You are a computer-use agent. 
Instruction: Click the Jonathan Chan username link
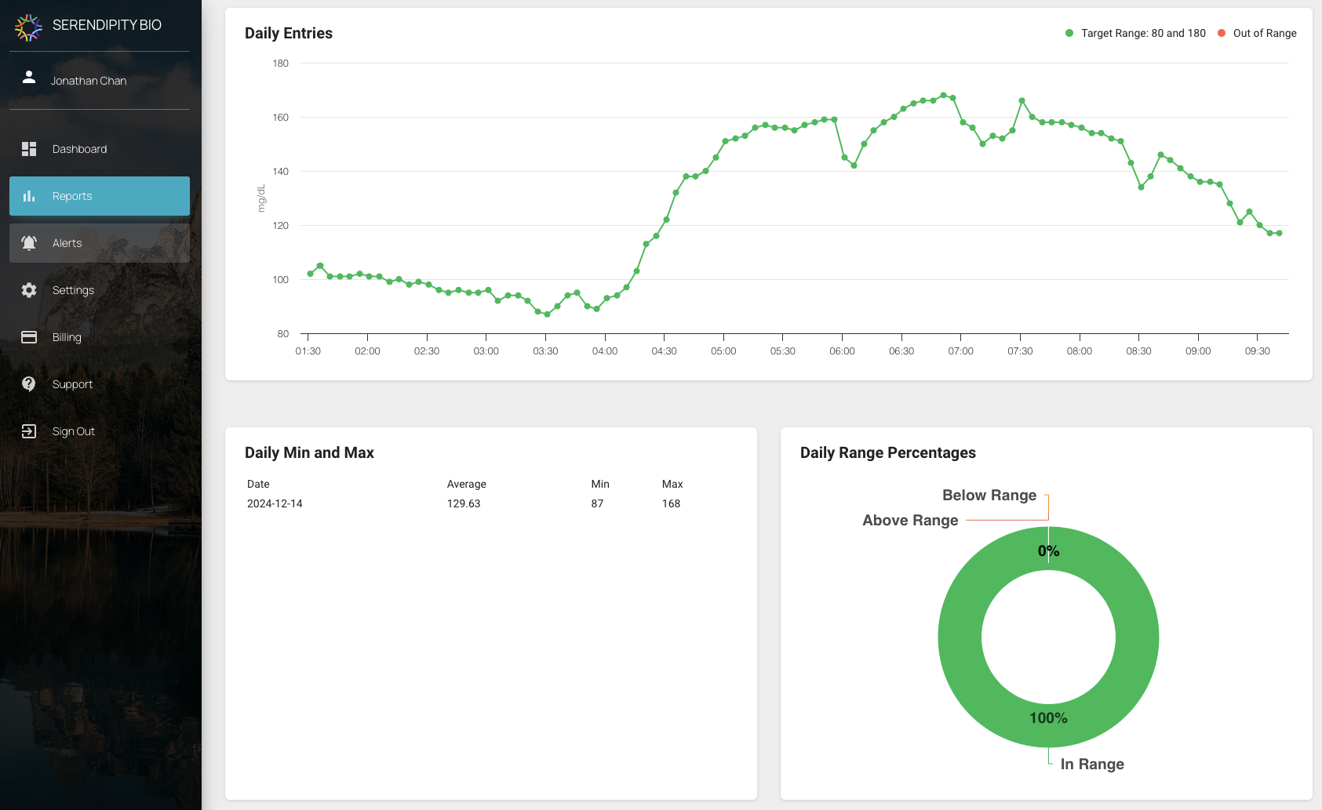pyautogui.click(x=89, y=81)
